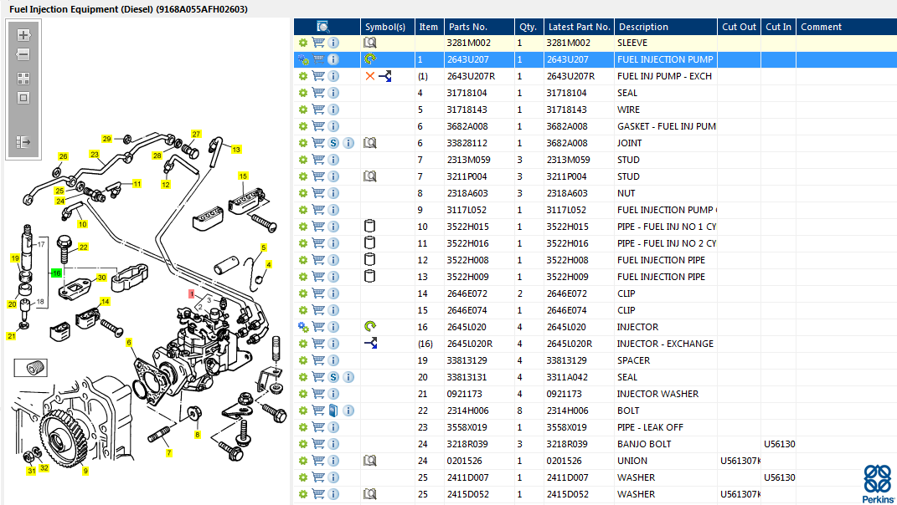Click cylinder symbol in 3522H015 row
This screenshot has height=505, width=897.
pyautogui.click(x=369, y=227)
